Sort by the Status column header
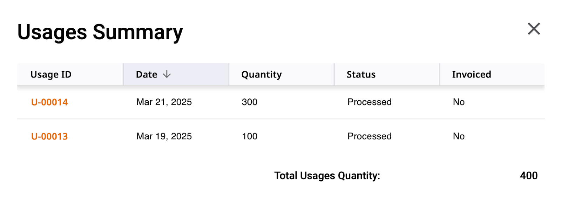 [x=387, y=74]
